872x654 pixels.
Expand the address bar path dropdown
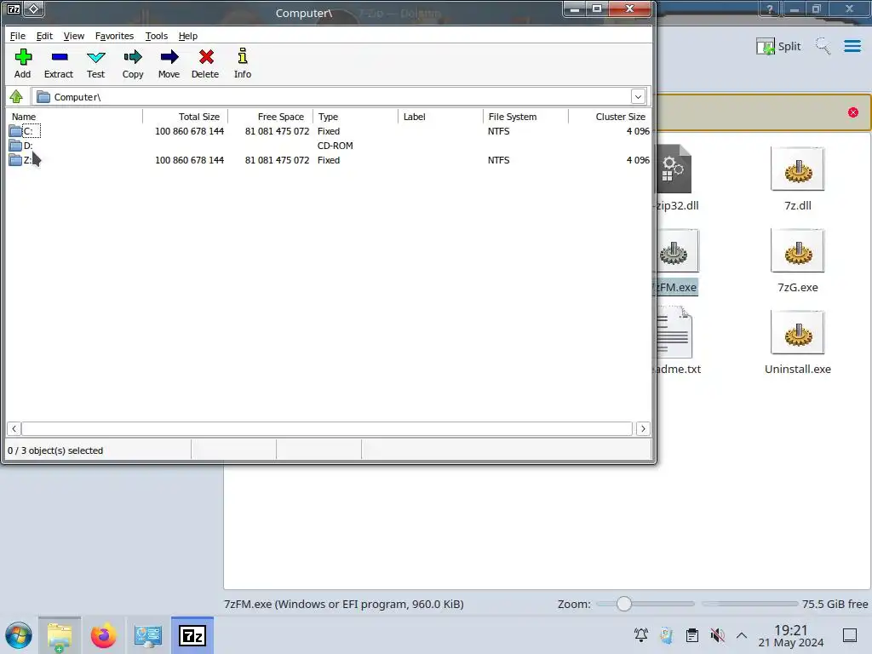pos(638,97)
